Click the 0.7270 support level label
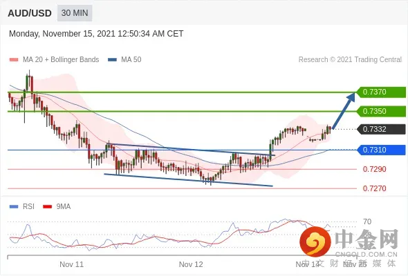Image resolution: width=408 pixels, height=276 pixels. [x=374, y=188]
